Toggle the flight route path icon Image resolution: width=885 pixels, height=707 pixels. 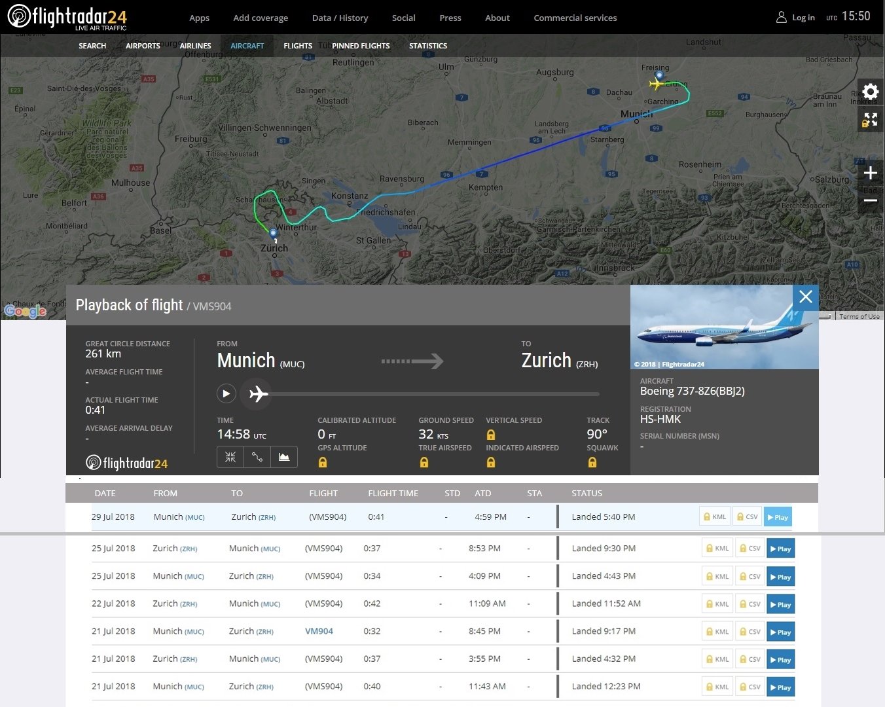pyautogui.click(x=257, y=457)
